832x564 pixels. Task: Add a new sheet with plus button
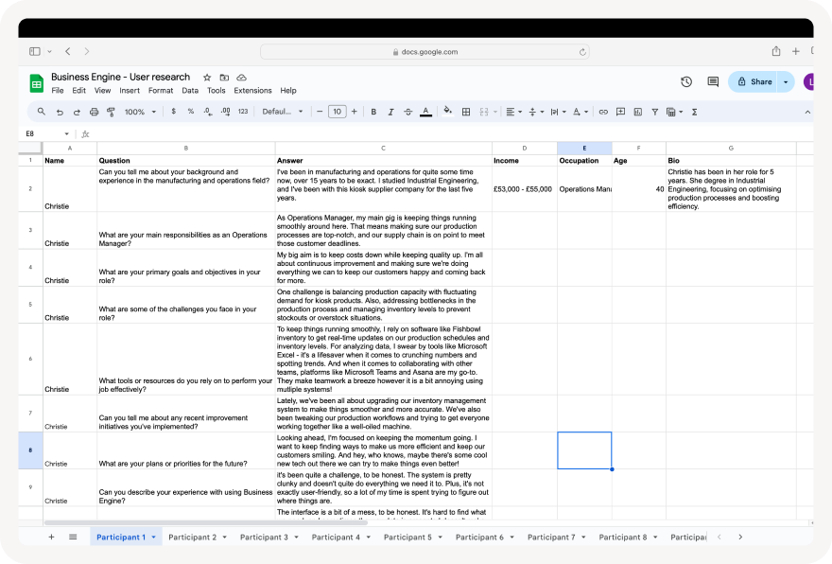(51, 538)
